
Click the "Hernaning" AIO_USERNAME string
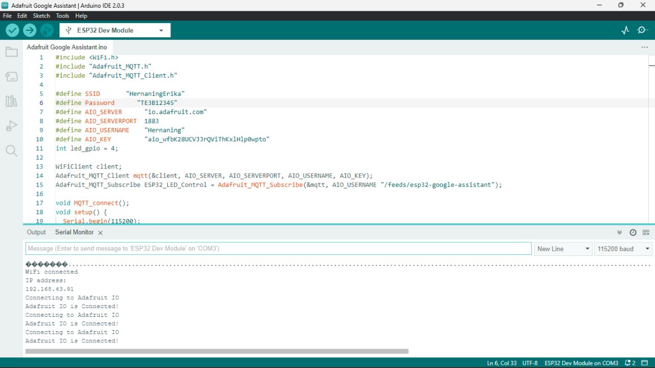coord(164,130)
